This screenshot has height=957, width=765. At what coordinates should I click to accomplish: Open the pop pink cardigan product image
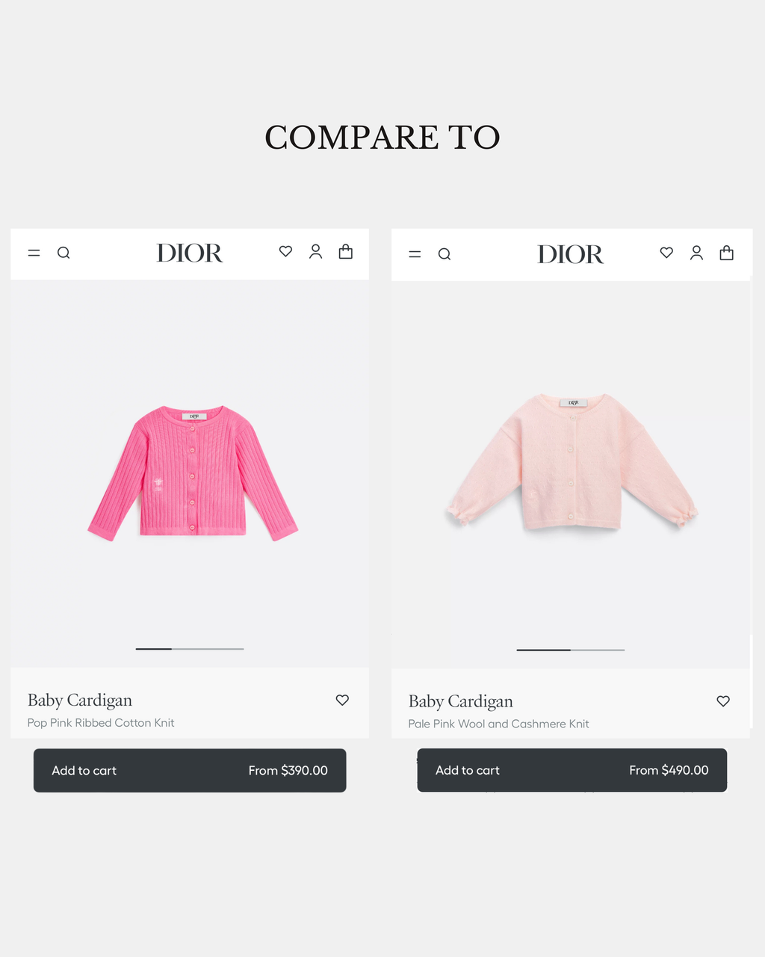click(193, 473)
